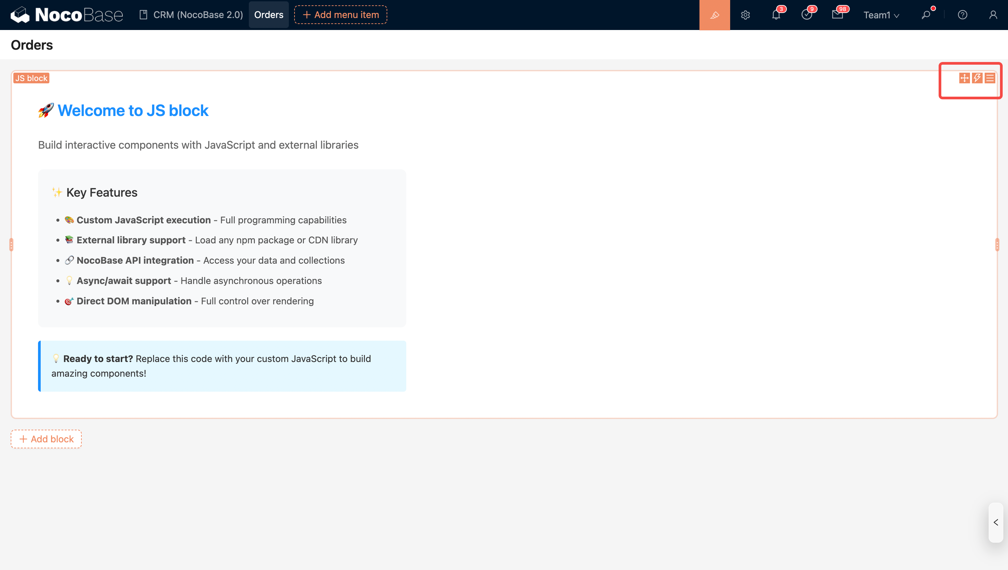Click Add menu item button

coord(341,15)
